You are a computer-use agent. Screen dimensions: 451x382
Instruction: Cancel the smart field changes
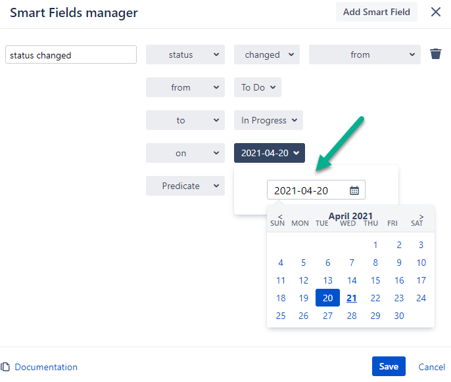click(x=432, y=367)
